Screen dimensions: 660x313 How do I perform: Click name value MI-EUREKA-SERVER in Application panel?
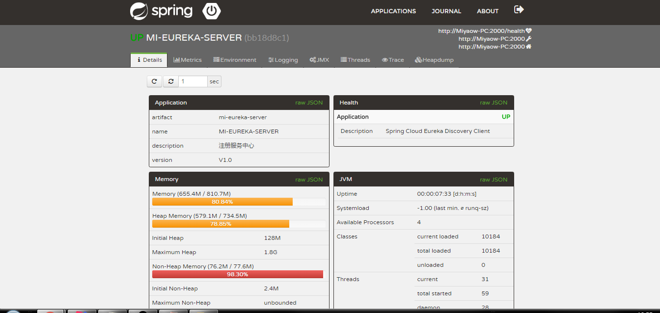coord(248,131)
